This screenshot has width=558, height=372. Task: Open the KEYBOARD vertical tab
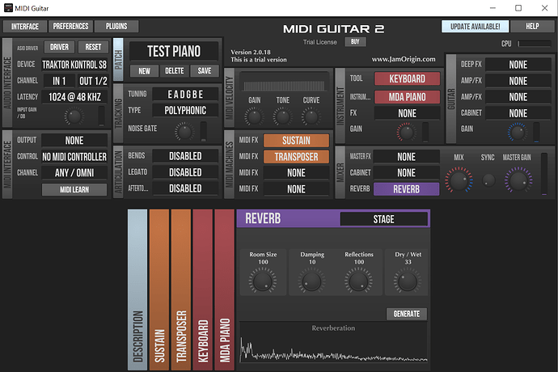pos(202,290)
